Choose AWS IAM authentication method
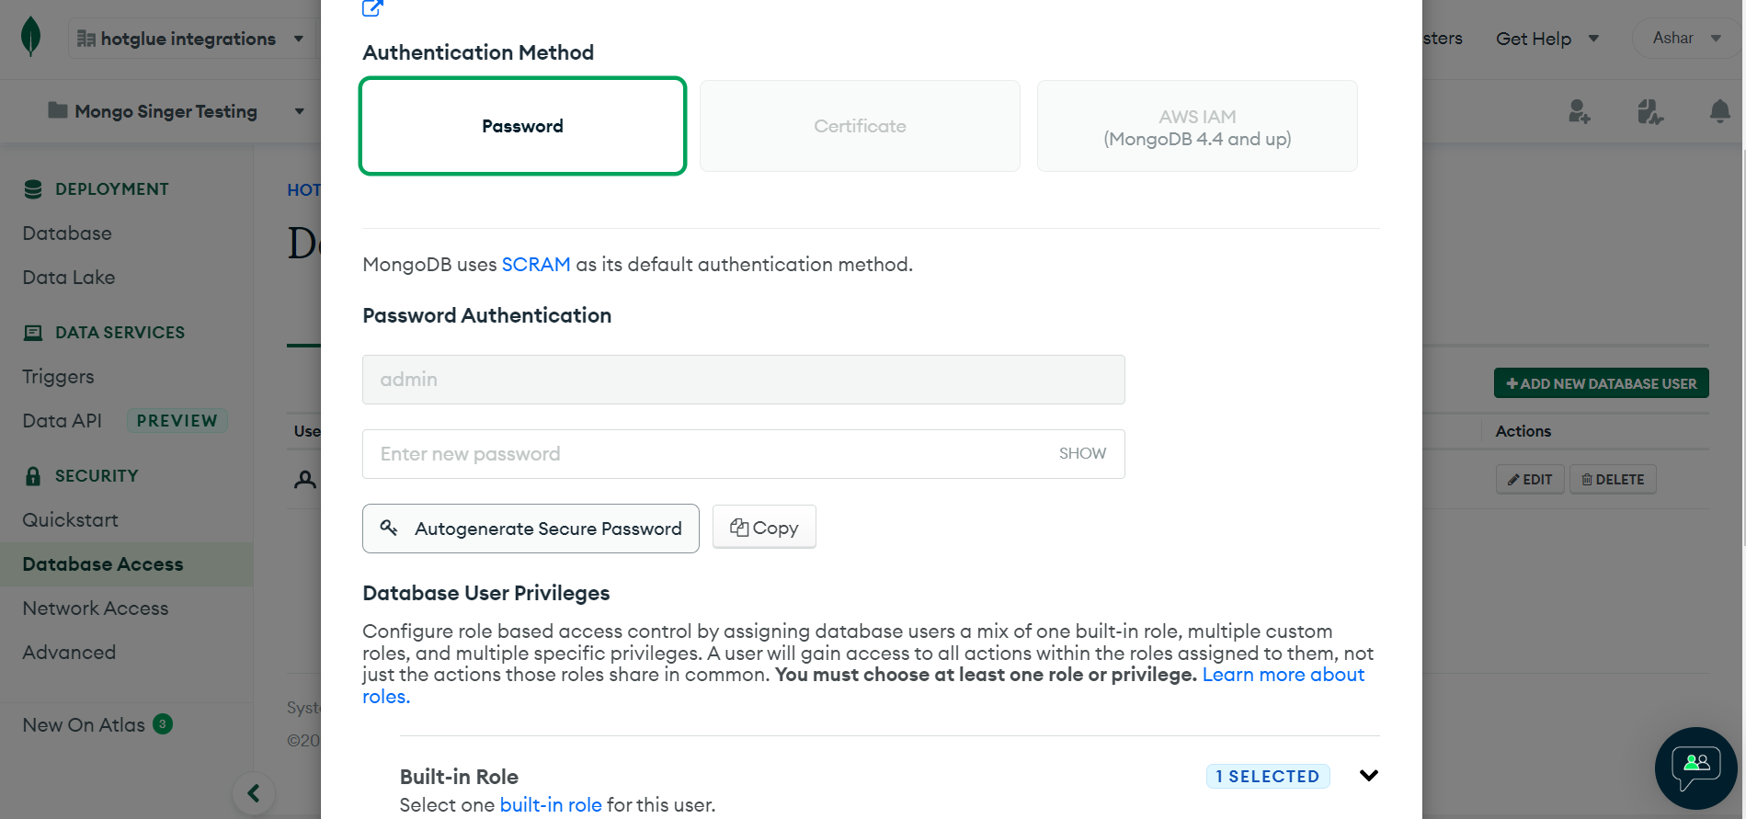Image resolution: width=1746 pixels, height=819 pixels. (x=1197, y=127)
